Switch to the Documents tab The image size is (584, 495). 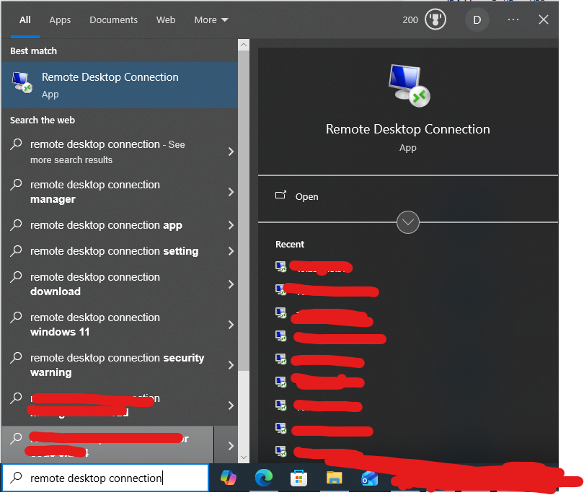coord(114,19)
